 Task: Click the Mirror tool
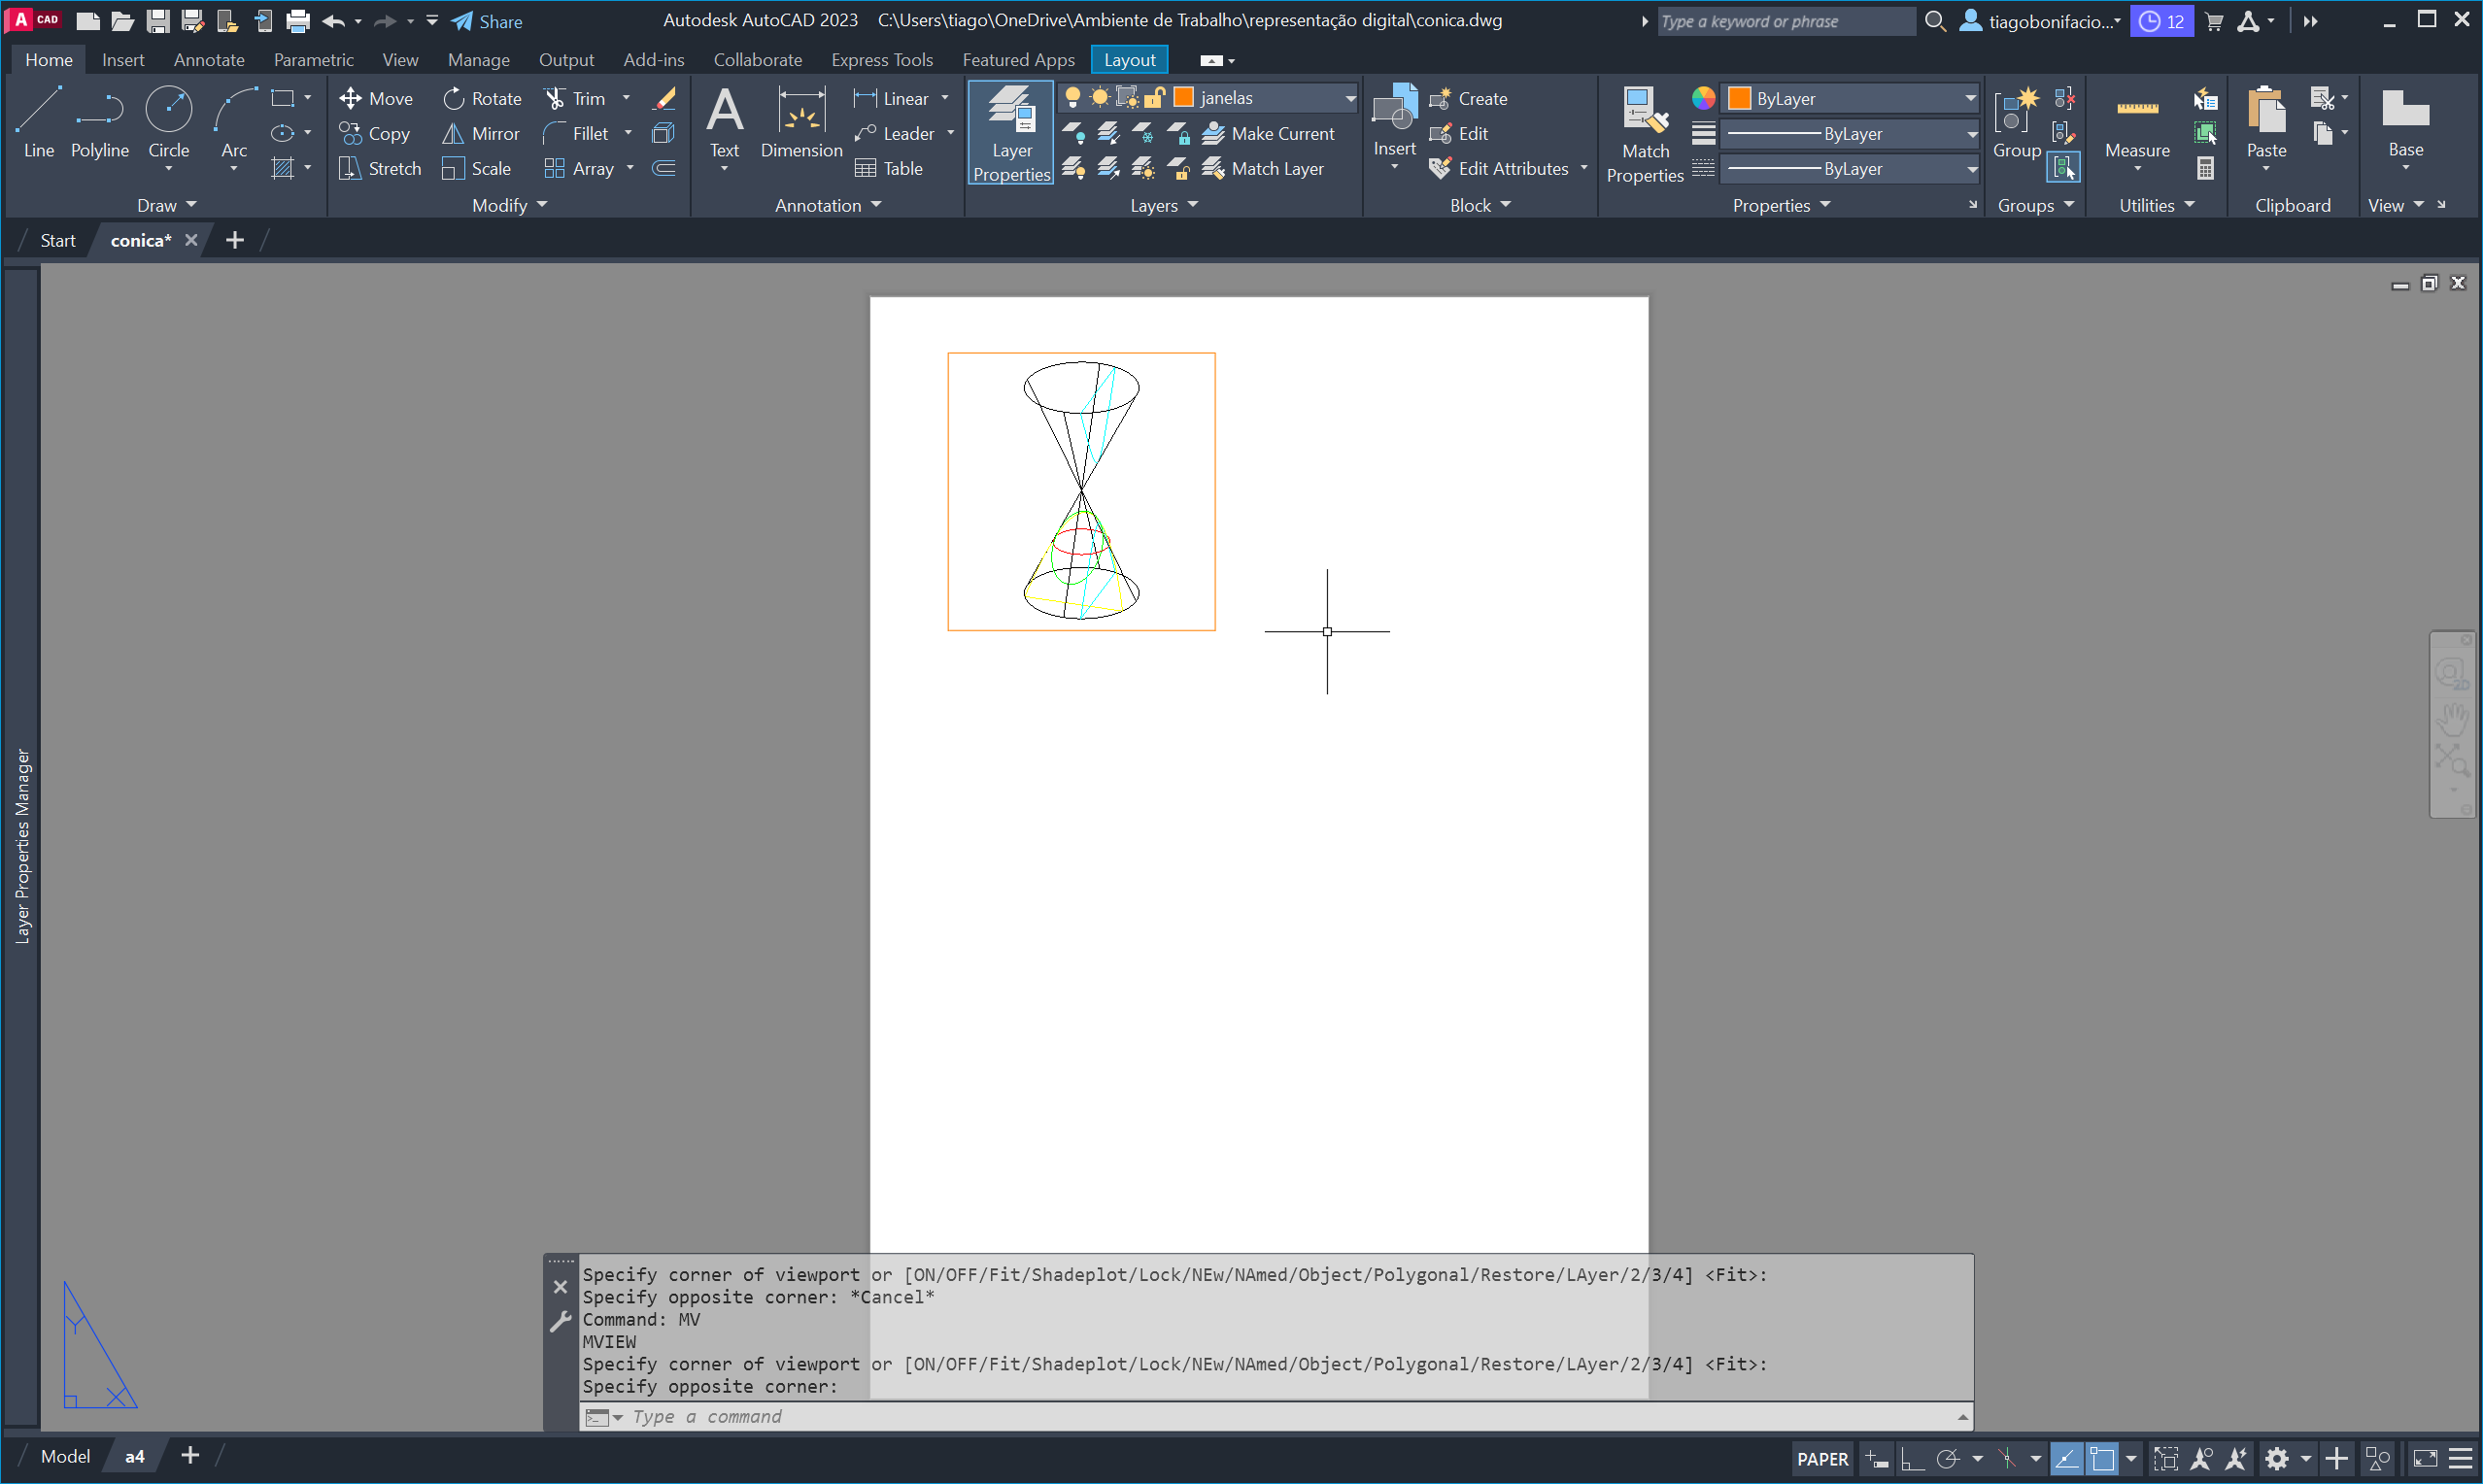481,133
